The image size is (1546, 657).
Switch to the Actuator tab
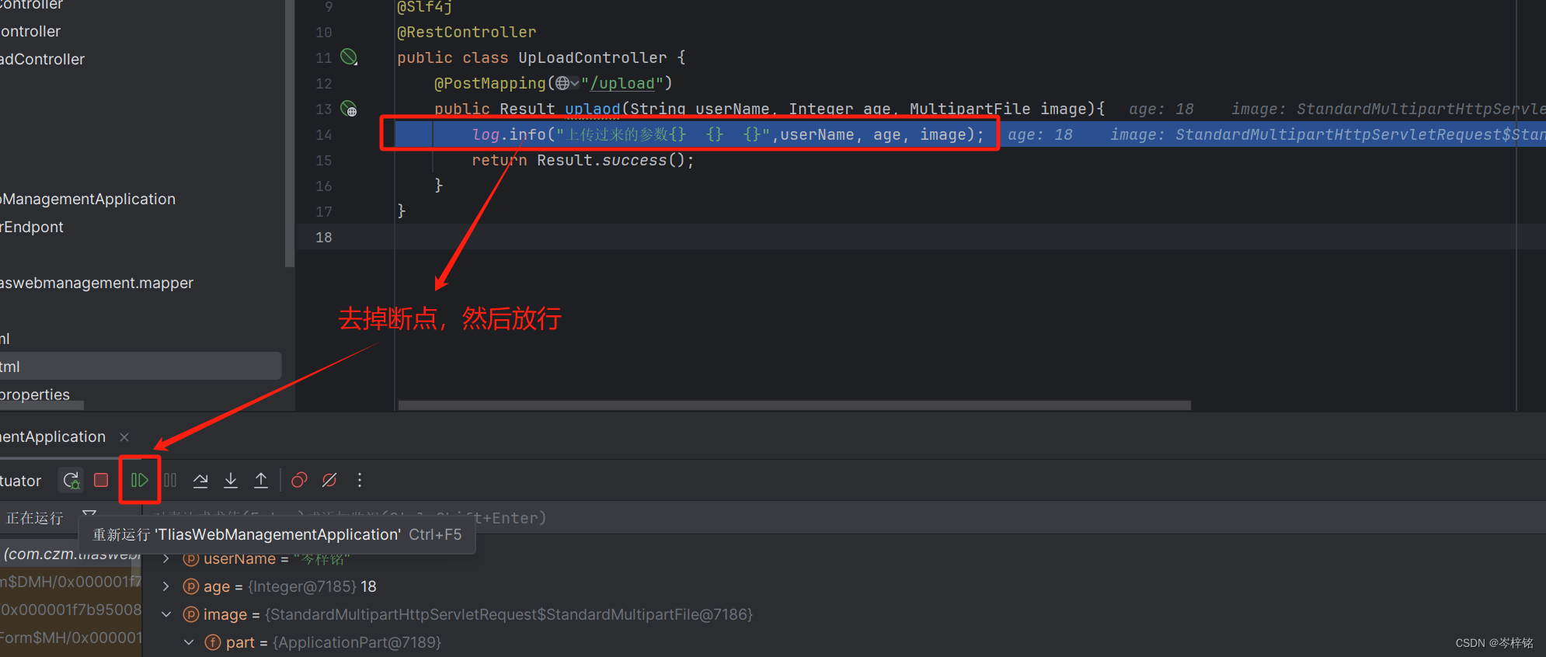[x=21, y=481]
